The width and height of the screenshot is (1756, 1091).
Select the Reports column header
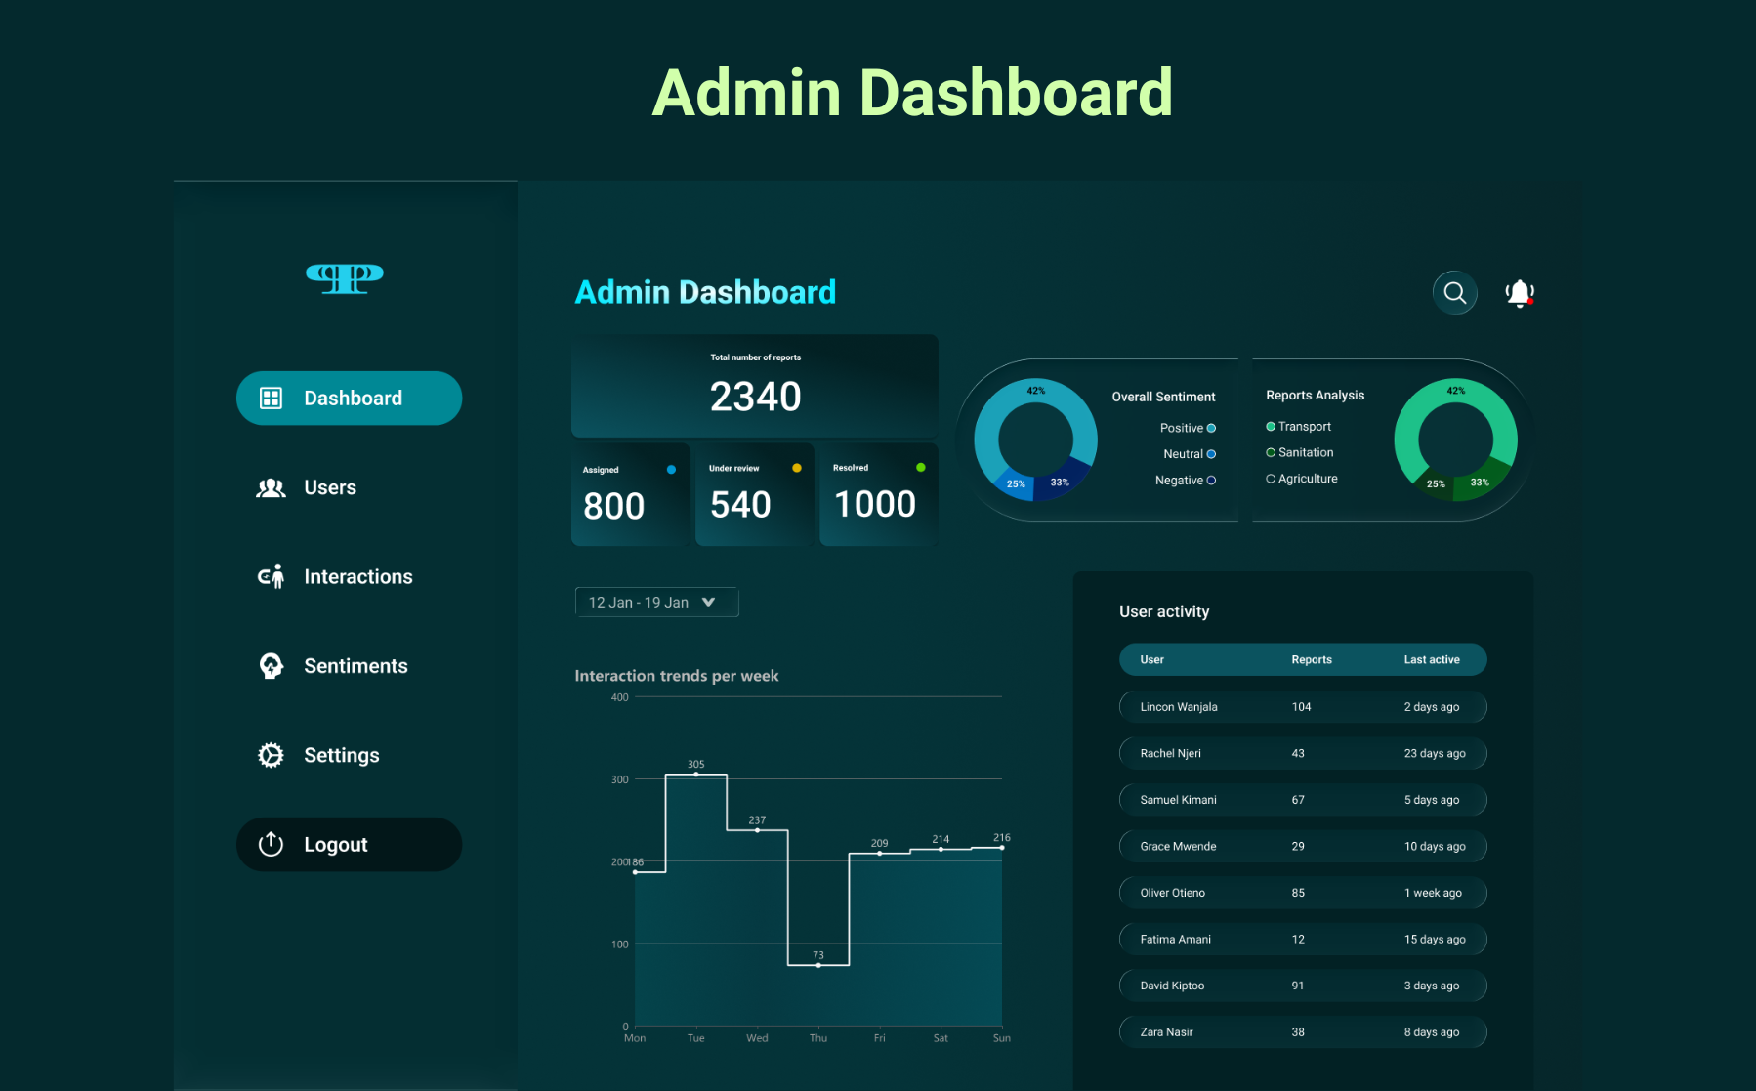pyautogui.click(x=1312, y=659)
